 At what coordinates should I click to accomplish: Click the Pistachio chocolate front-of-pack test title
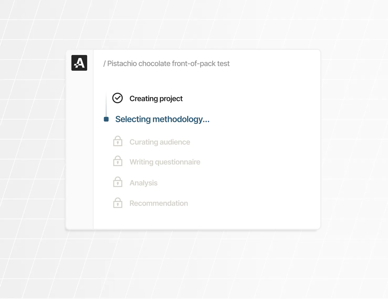[168, 64]
